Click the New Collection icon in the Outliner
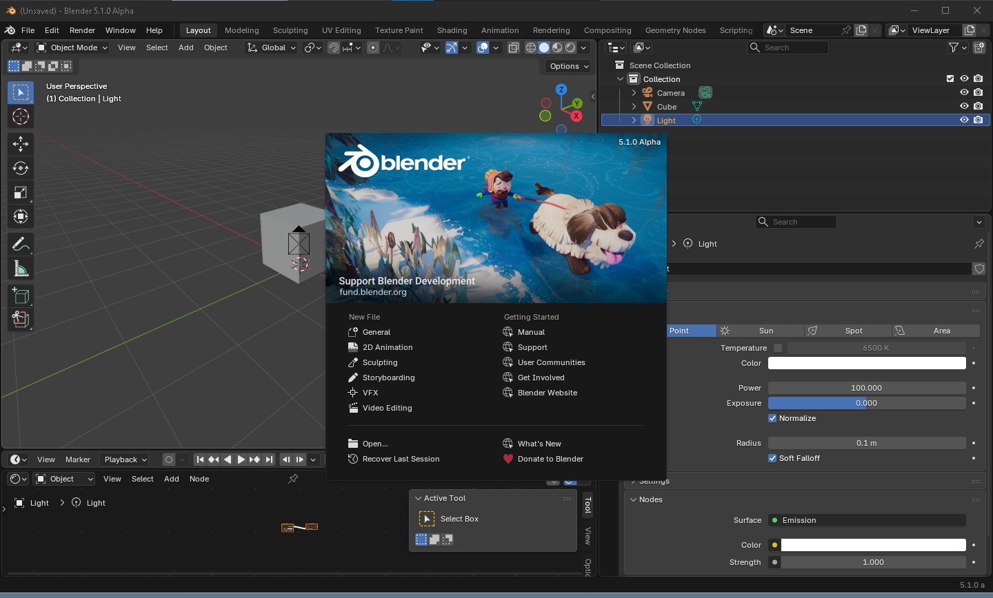Image resolution: width=993 pixels, height=598 pixels. (x=979, y=48)
